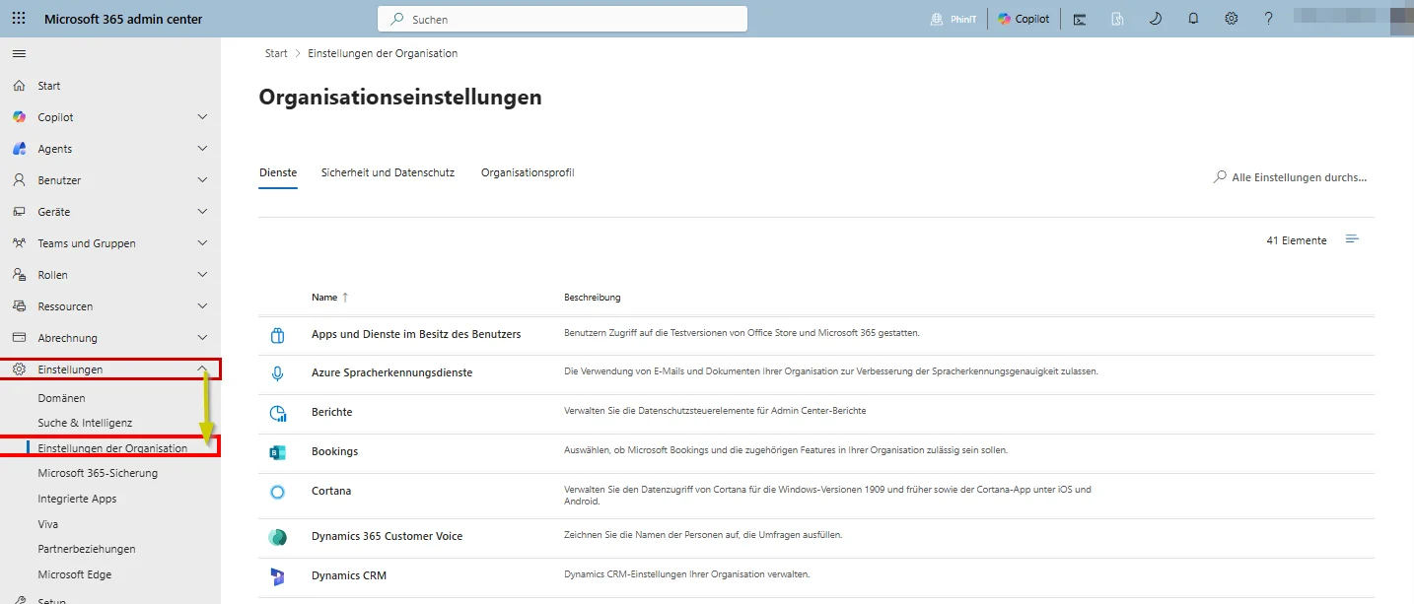Switch to the Organisationsprofil tab

(x=528, y=172)
